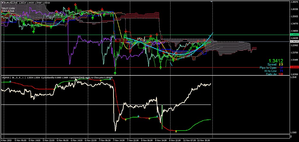Click the large green 1.3412 price readout
This screenshot has width=299, height=142.
click(276, 61)
